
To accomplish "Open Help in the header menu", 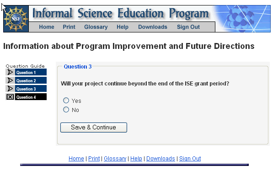I will [x=123, y=27].
